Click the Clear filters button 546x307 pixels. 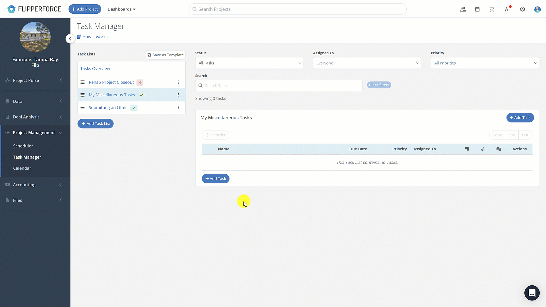pyautogui.click(x=379, y=85)
